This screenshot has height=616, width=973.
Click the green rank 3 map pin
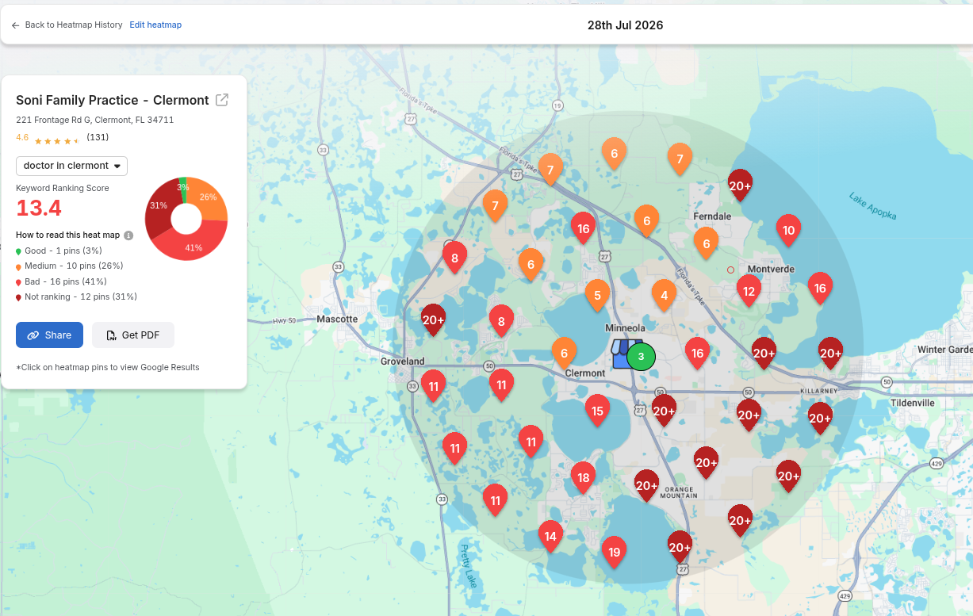(641, 357)
